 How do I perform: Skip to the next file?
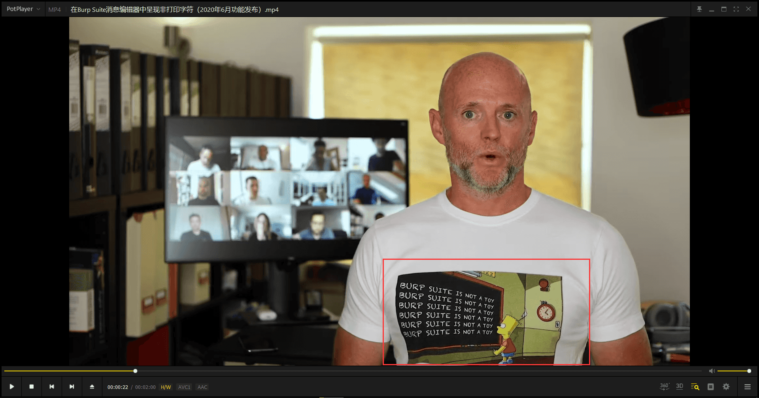(x=72, y=387)
